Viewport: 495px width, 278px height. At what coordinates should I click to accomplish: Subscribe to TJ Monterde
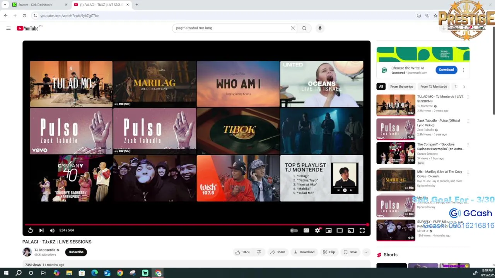click(x=76, y=252)
